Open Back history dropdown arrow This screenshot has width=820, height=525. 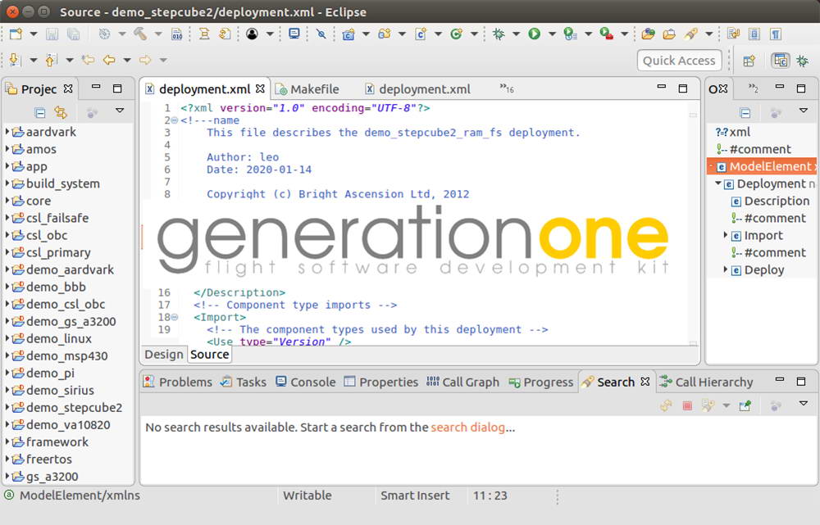(126, 60)
